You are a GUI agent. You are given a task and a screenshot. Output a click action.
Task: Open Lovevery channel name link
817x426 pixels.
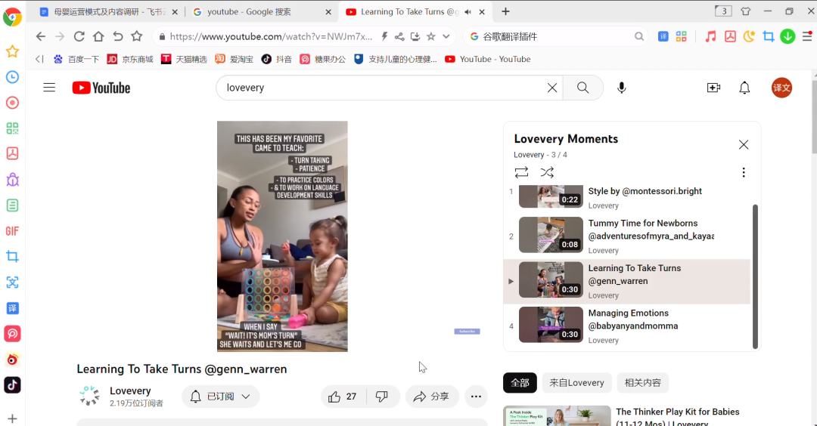[130, 390]
